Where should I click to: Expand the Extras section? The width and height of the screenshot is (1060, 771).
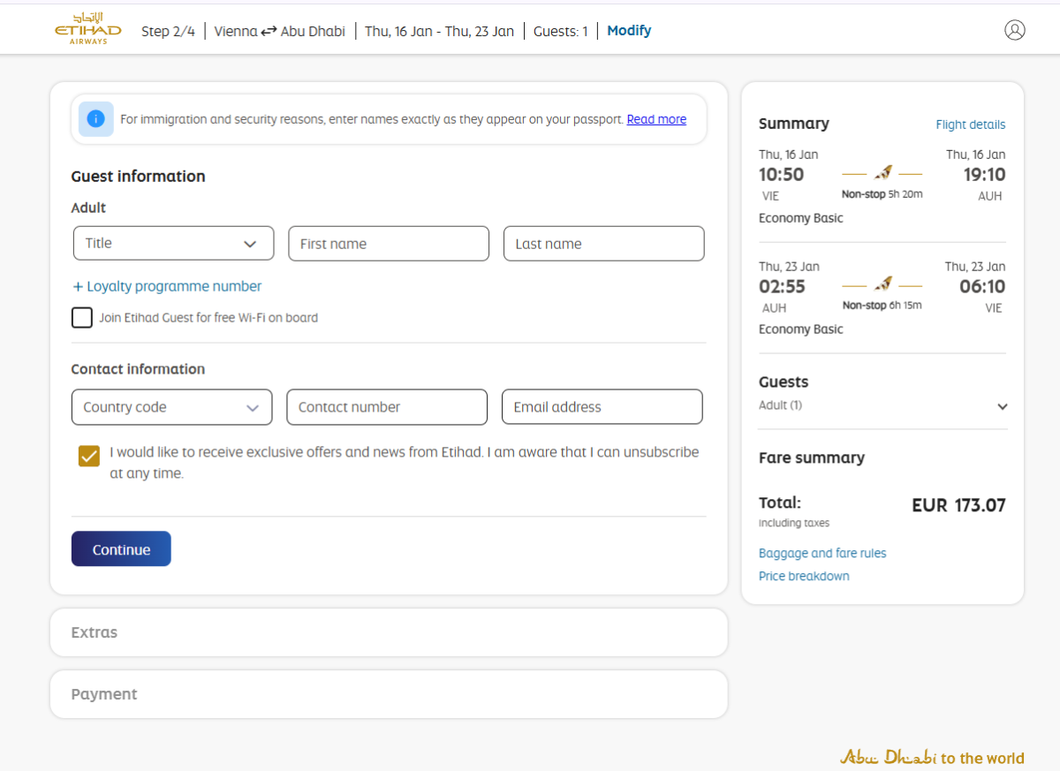[389, 632]
